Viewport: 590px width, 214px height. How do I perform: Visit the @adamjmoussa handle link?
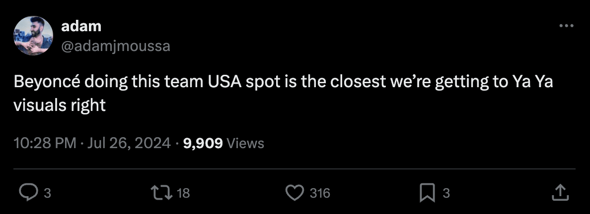click(116, 46)
